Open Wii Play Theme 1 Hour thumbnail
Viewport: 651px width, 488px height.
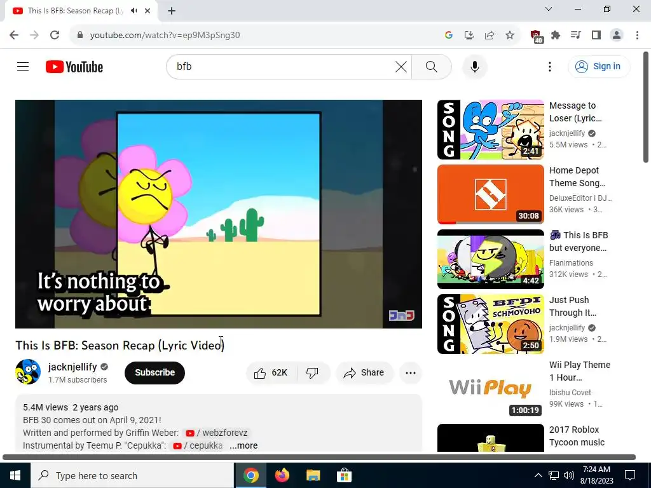click(490, 388)
